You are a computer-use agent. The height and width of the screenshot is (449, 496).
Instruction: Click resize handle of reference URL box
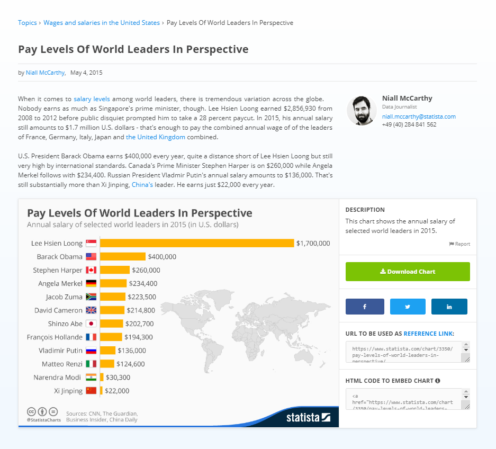point(467,359)
